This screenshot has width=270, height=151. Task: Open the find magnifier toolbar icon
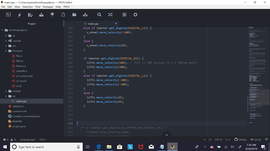tap(99, 15)
